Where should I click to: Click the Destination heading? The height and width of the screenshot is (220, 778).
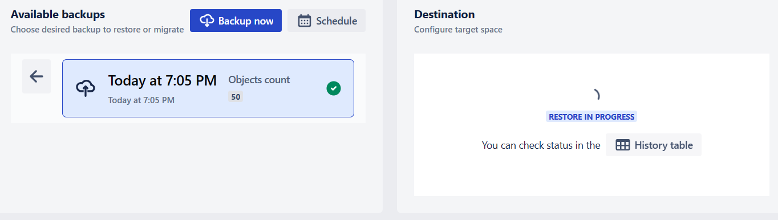[444, 14]
